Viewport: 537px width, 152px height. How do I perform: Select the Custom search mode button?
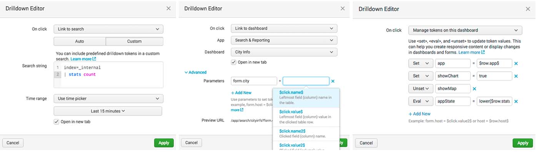point(134,41)
